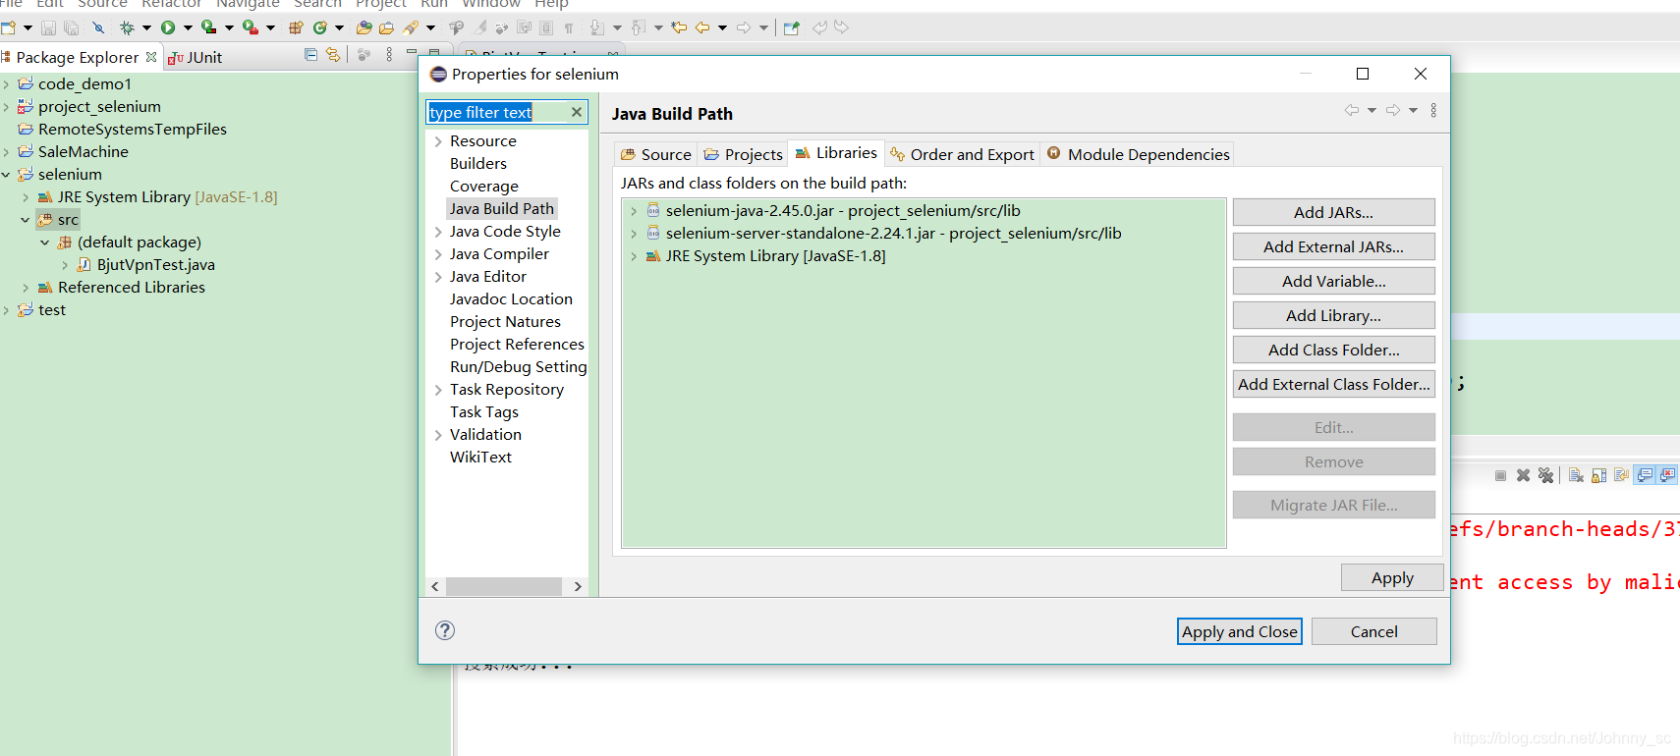
Task: Click Remove Launch X icon in console
Action: [1523, 475]
